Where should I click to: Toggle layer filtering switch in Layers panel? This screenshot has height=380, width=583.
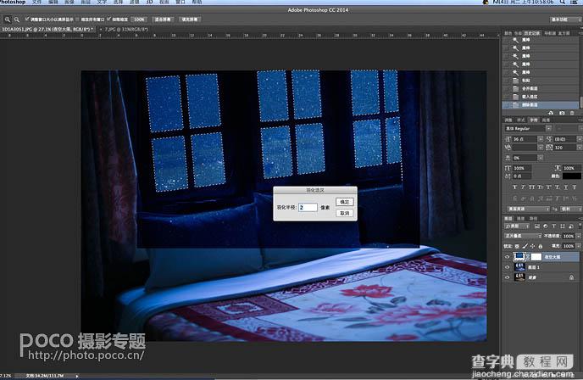580,226
